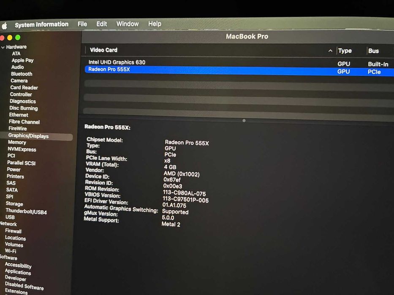Select Parallel SCSI in the sidebar
The height and width of the screenshot is (295, 394).
pos(22,163)
